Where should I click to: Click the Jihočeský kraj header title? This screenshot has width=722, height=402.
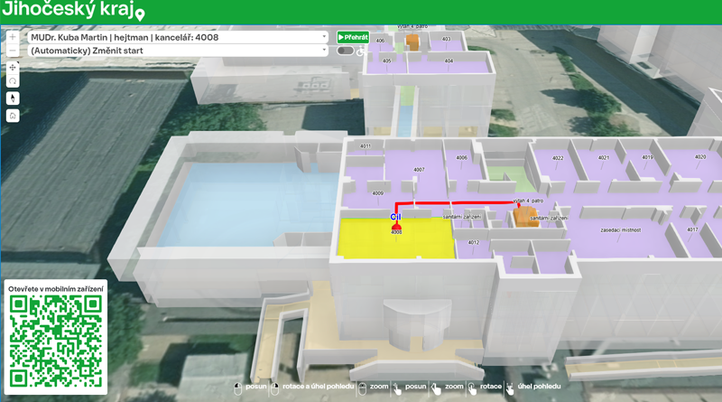pyautogui.click(x=65, y=12)
